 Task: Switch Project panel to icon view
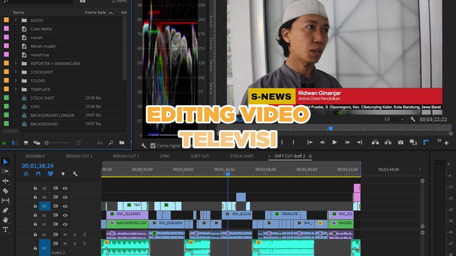(26, 143)
